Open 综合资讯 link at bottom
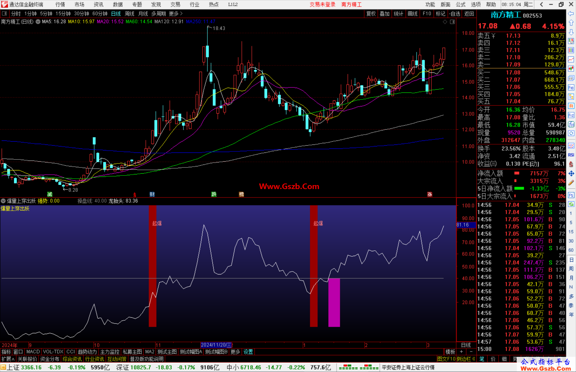 click(x=72, y=359)
